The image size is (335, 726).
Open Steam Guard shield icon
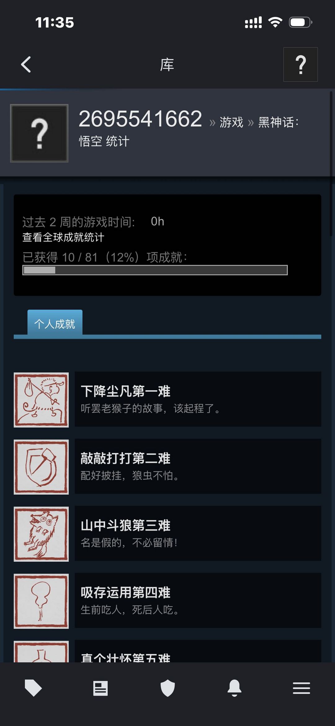(x=167, y=688)
